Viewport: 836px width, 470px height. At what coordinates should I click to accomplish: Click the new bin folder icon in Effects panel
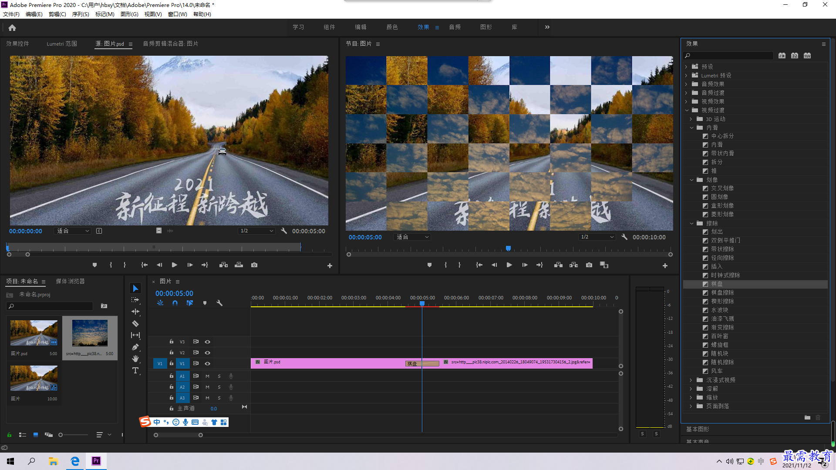pyautogui.click(x=807, y=417)
